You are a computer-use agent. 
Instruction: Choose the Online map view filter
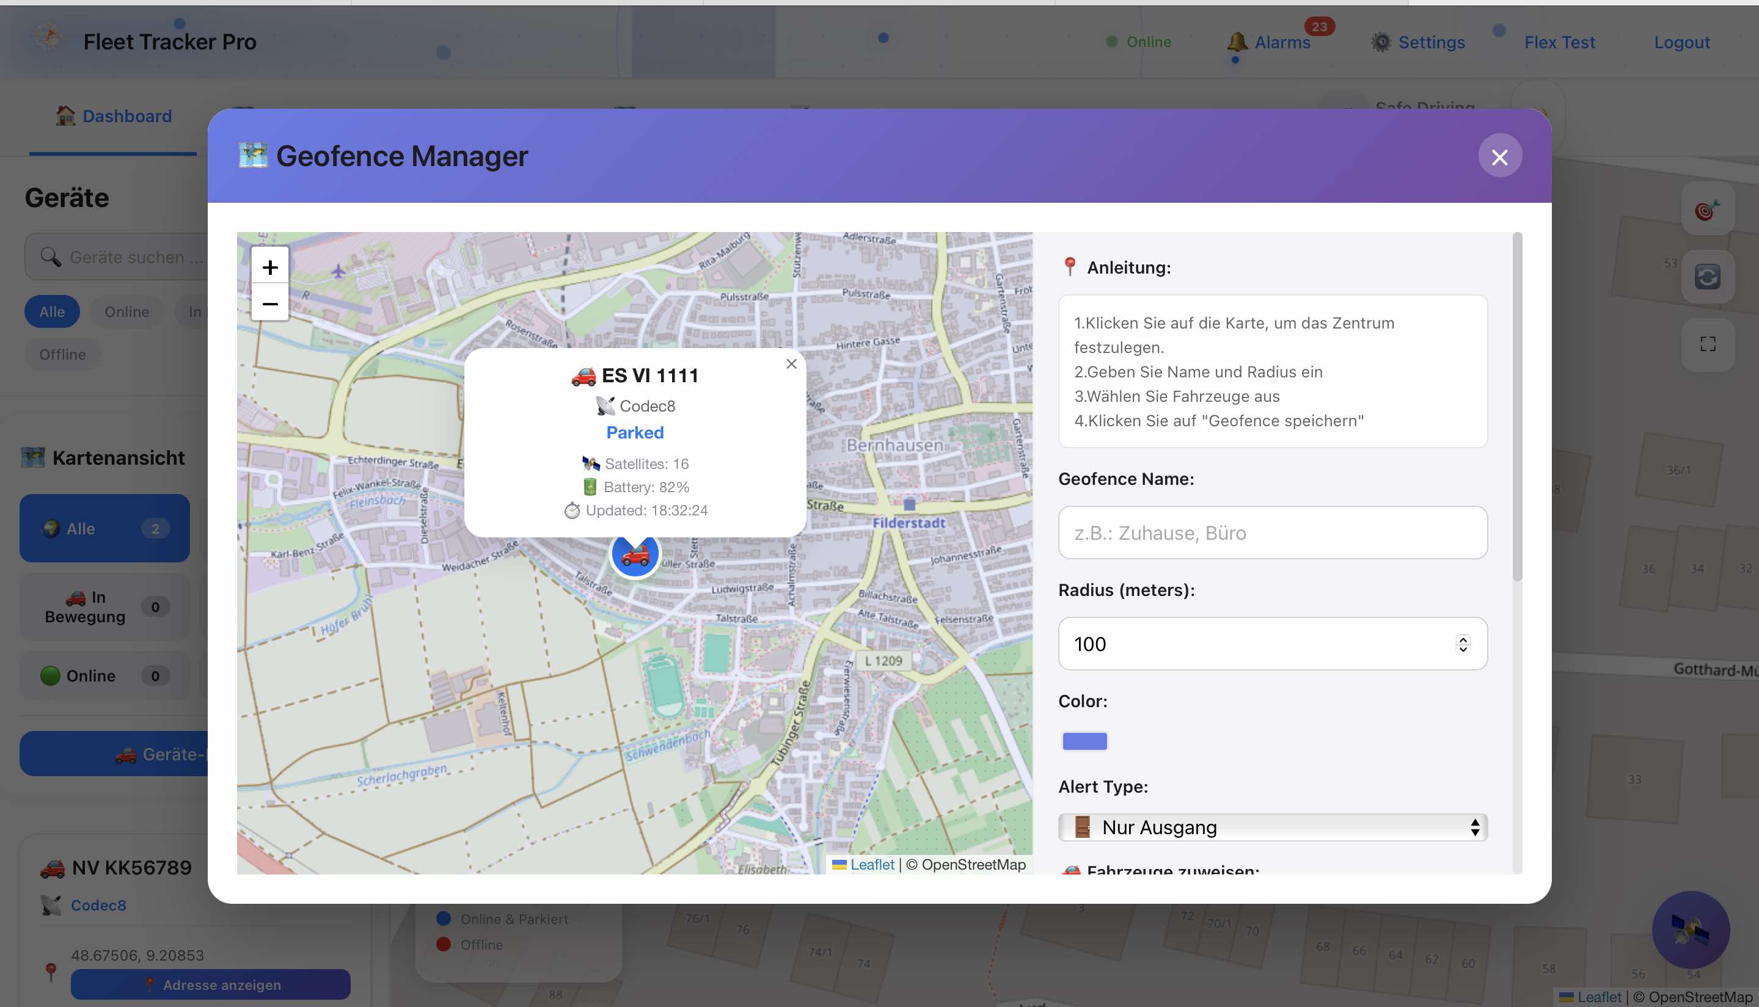104,676
